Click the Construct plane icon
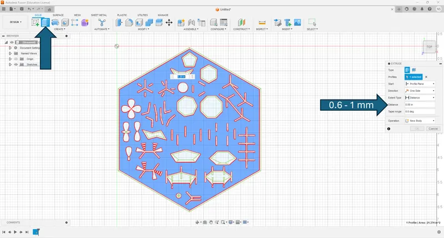This screenshot has height=238, width=444. coord(241,22)
